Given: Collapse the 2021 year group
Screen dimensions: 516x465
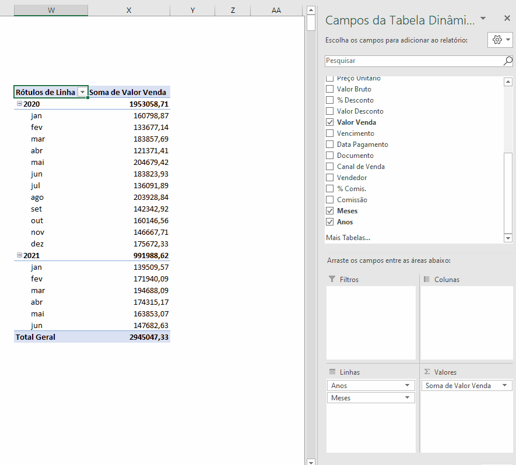Looking at the screenshot, I should click(19, 255).
